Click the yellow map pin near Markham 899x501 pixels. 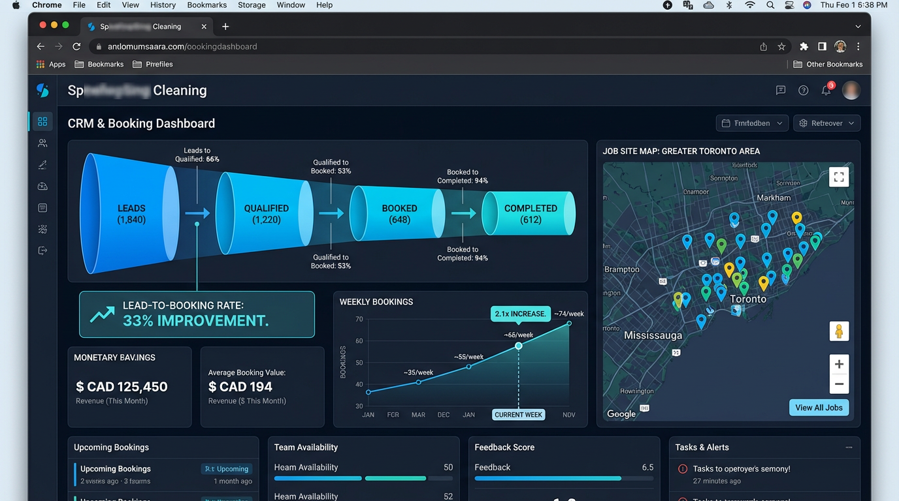click(796, 217)
